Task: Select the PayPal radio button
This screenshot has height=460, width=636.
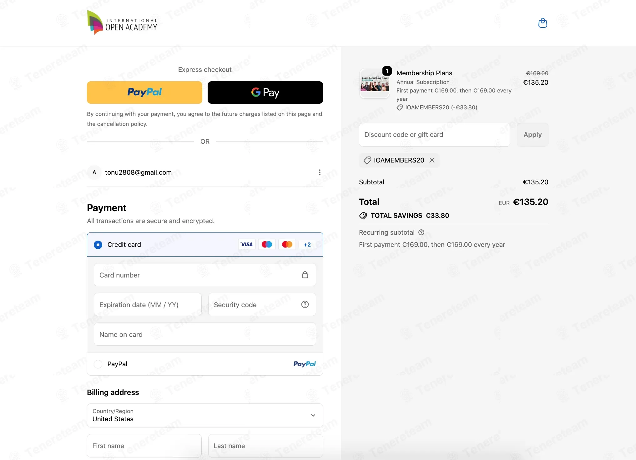Action: coord(98,364)
